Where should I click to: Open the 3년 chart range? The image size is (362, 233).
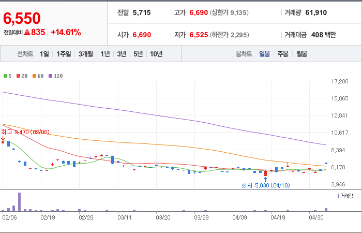[x=122, y=54]
